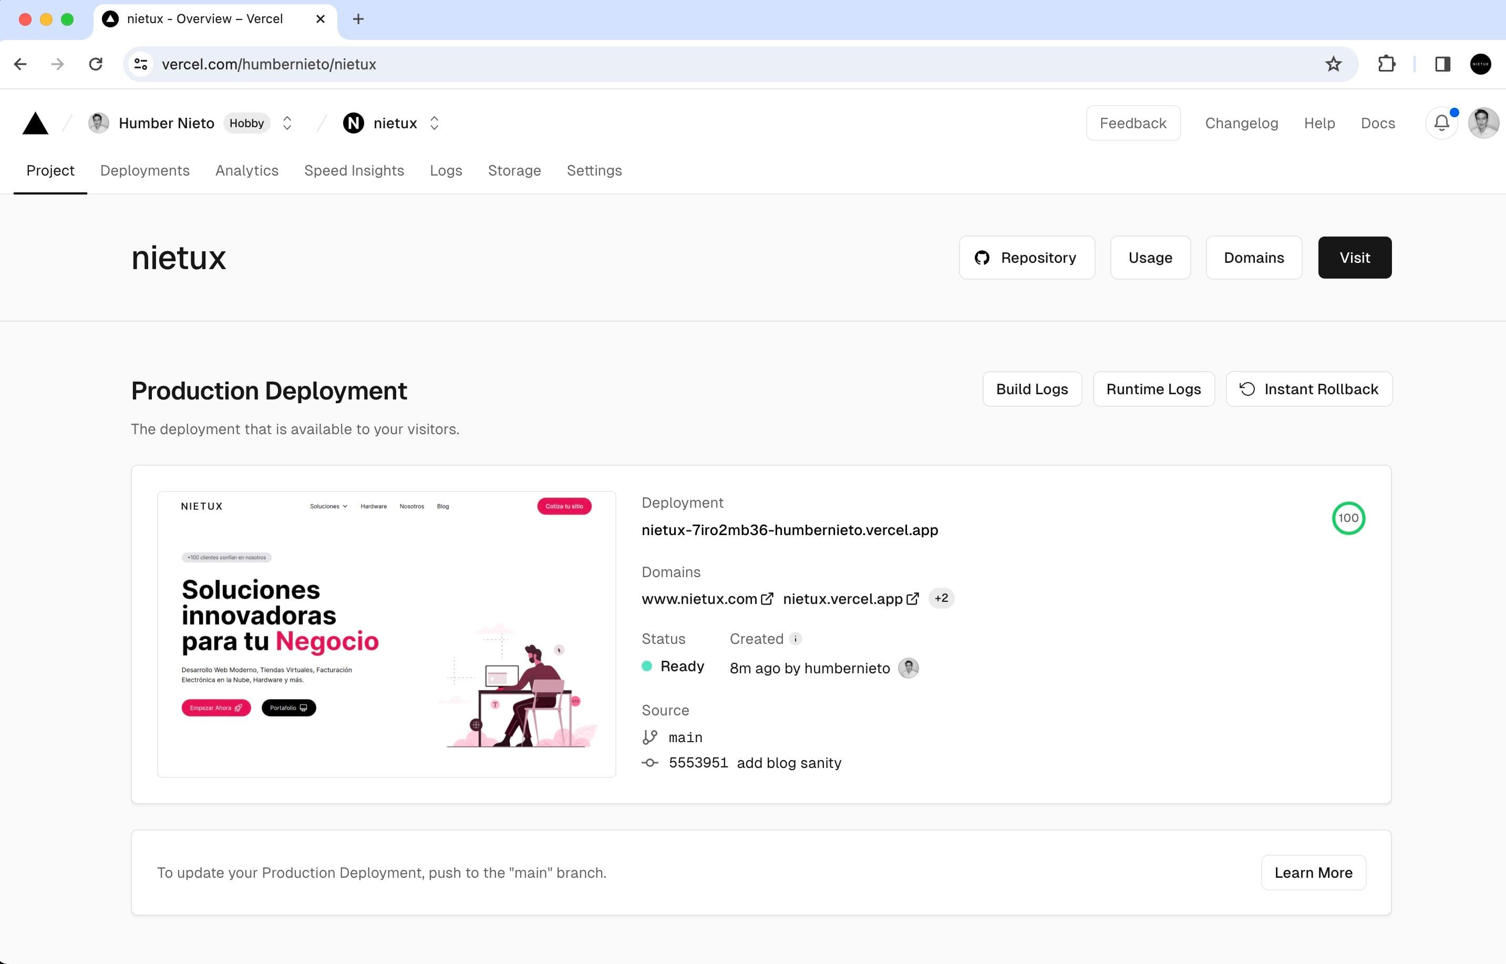This screenshot has width=1506, height=964.
Task: Open the nietux.vercel.app domain link
Action: coord(851,599)
